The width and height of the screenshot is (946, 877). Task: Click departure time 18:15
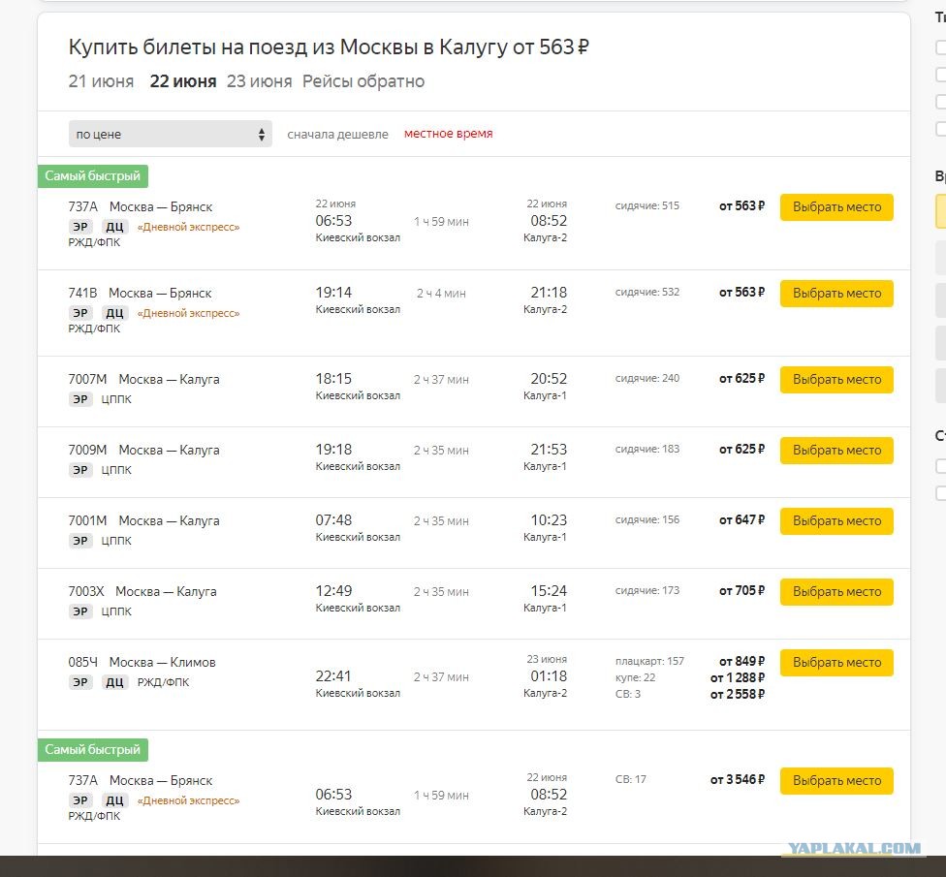[333, 379]
